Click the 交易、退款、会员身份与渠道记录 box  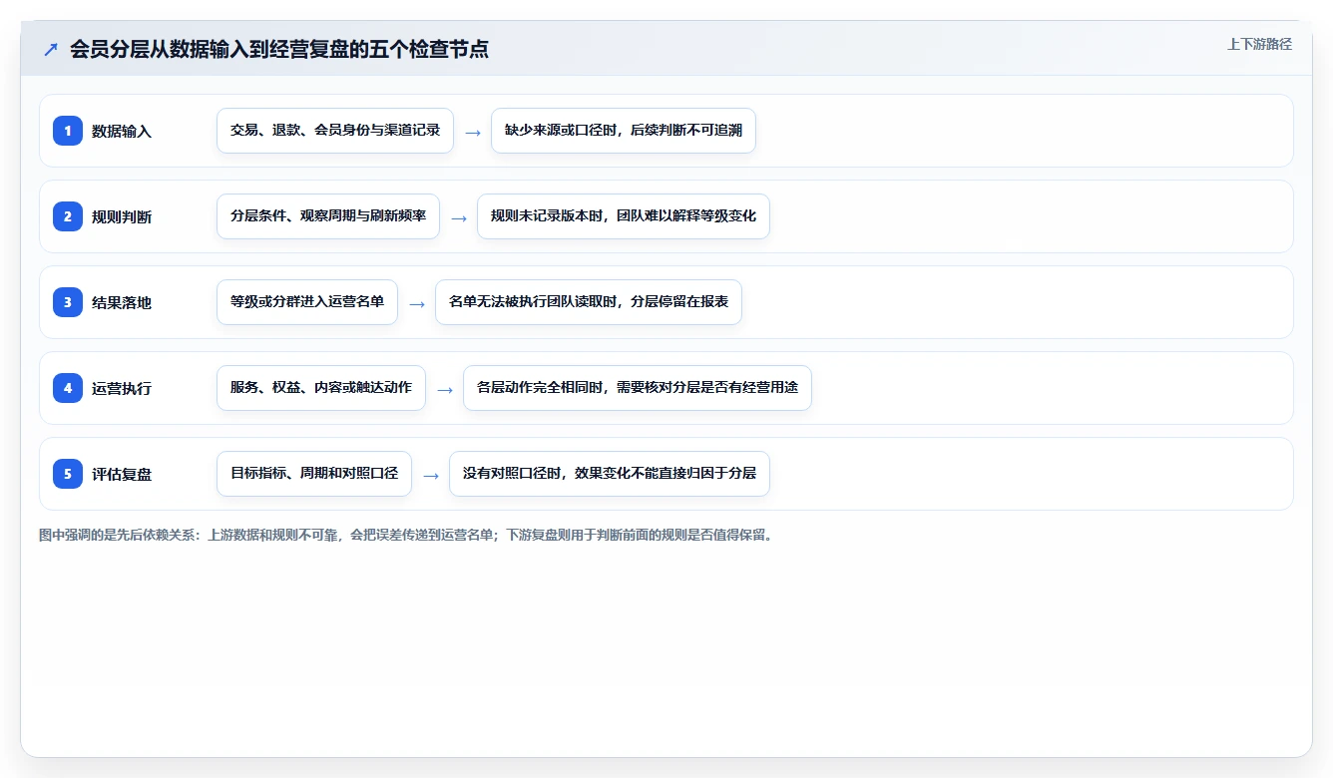tap(335, 131)
